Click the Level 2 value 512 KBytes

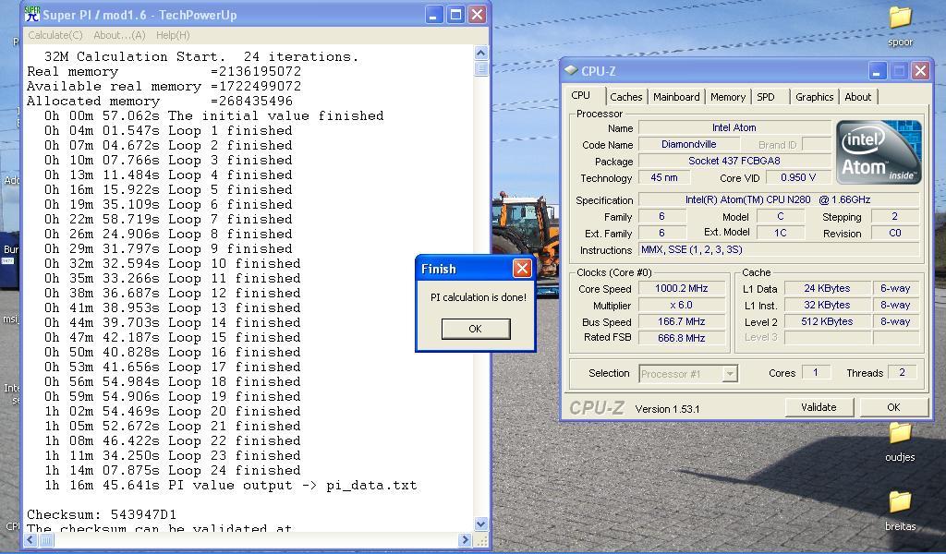coord(827,321)
